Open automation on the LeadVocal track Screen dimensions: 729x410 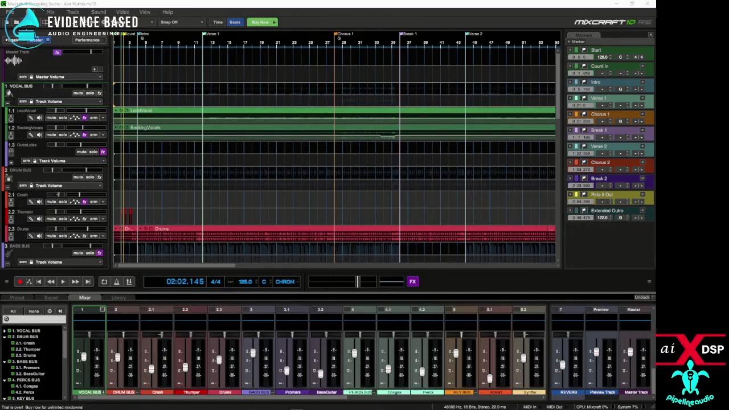75,118
